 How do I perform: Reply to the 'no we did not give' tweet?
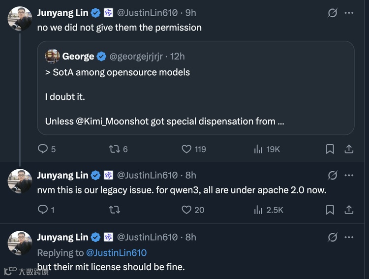[x=43, y=149]
